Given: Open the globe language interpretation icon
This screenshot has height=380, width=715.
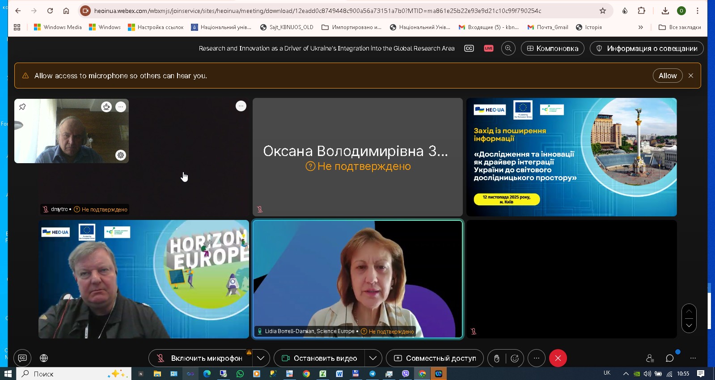Looking at the screenshot, I should [44, 358].
